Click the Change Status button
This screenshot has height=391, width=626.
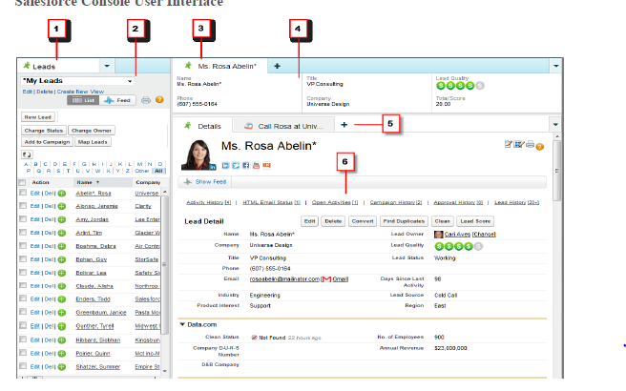click(44, 131)
